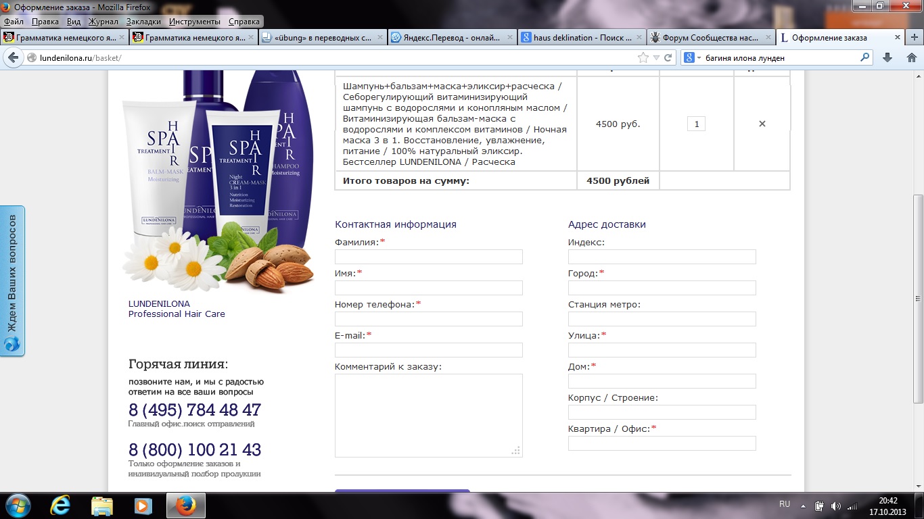Click the Дом input field

(662, 381)
